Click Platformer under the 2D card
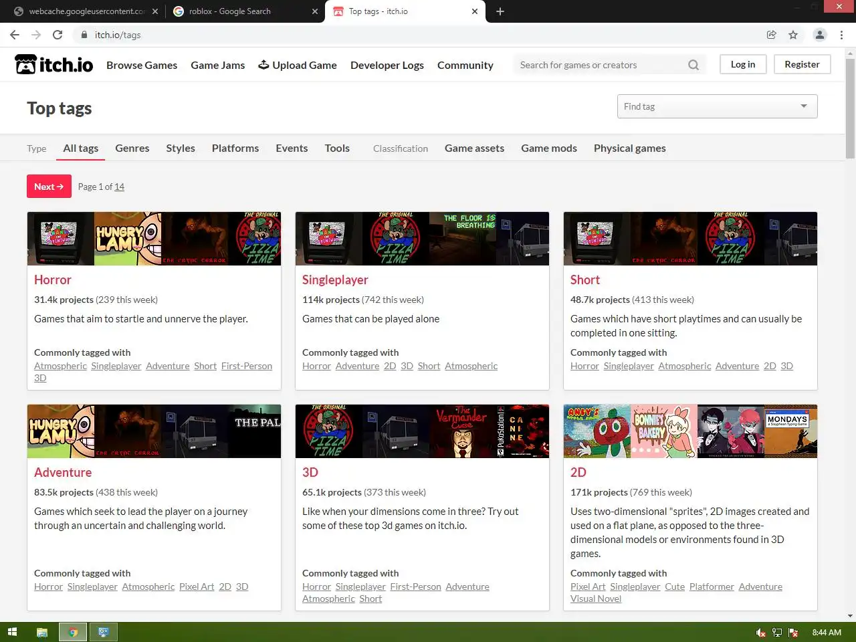 (712, 586)
